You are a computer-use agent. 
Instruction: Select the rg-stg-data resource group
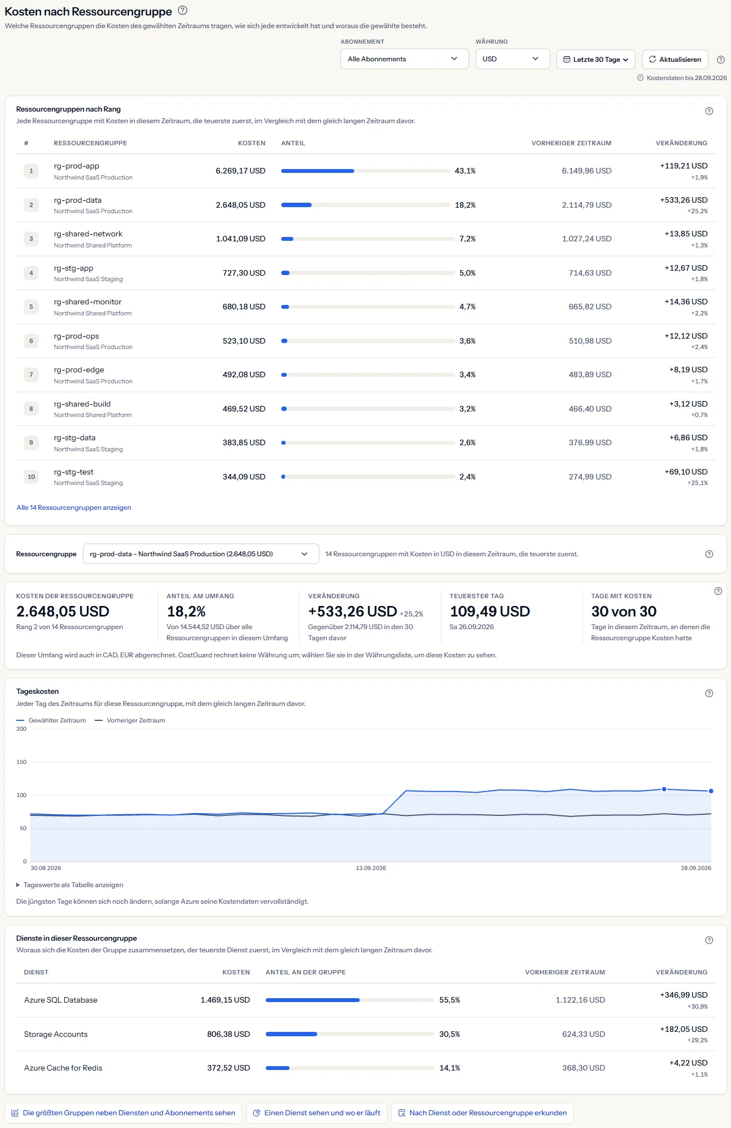(x=75, y=438)
